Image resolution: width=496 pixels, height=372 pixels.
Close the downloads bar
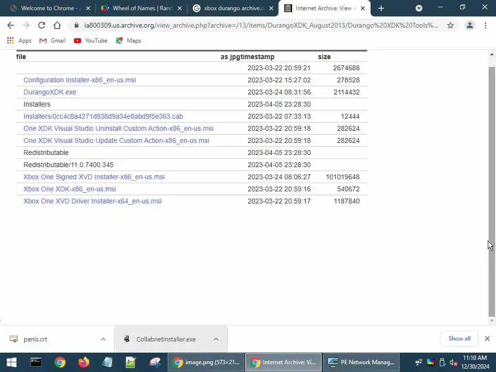tap(487, 339)
